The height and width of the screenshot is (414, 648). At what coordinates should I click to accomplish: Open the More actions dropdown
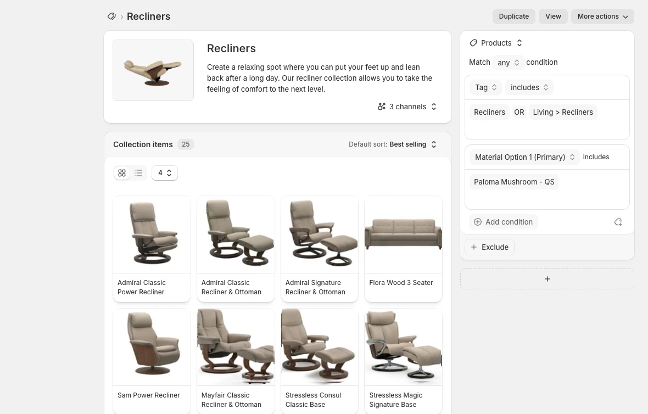pos(602,16)
